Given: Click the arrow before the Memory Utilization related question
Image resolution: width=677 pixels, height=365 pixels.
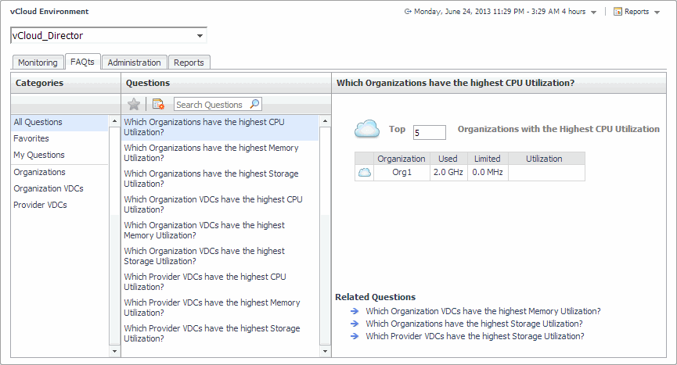Looking at the screenshot, I should pos(355,311).
